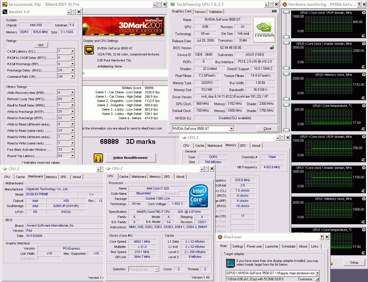Click the BIOS Version 62.94.4B.00.06 field
Screen dimensions: 368x282
231,48
